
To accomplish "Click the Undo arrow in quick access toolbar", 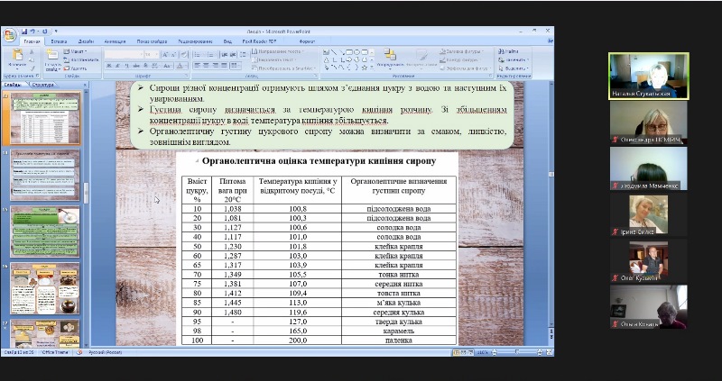I will tap(31, 32).
